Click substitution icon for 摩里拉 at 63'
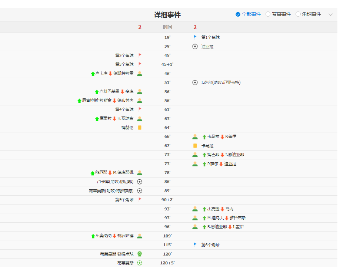 pos(140,119)
